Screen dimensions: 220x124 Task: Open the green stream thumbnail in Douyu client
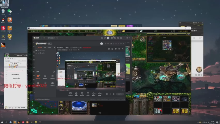128,69
